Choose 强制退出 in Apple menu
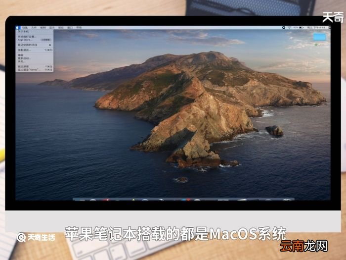 click(35, 50)
